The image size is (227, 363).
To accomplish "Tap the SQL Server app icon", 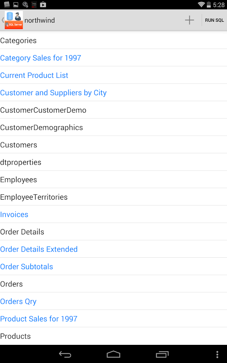I will [14, 20].
